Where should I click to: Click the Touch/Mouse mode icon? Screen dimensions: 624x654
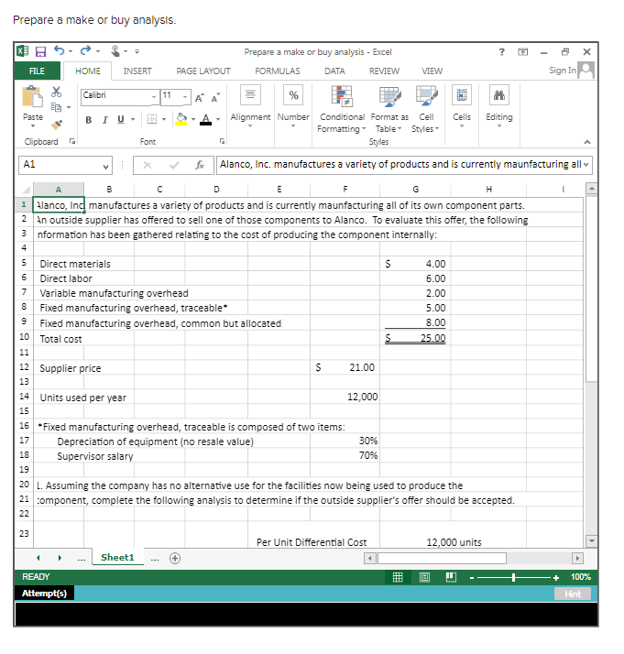[115, 51]
